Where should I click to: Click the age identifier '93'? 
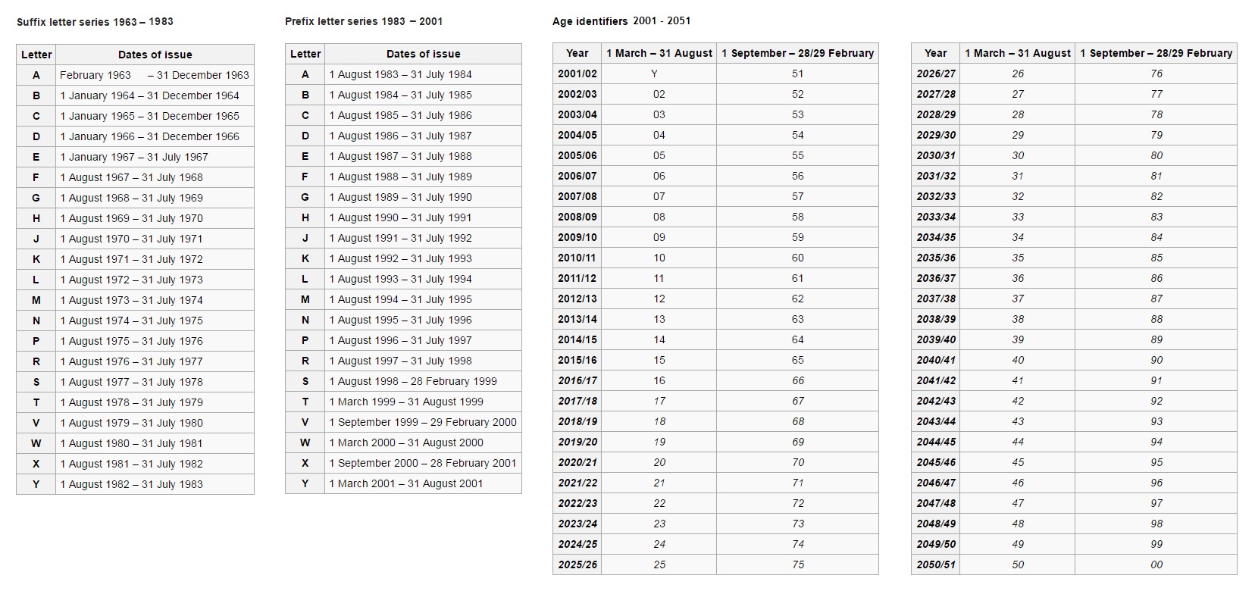point(1156,421)
